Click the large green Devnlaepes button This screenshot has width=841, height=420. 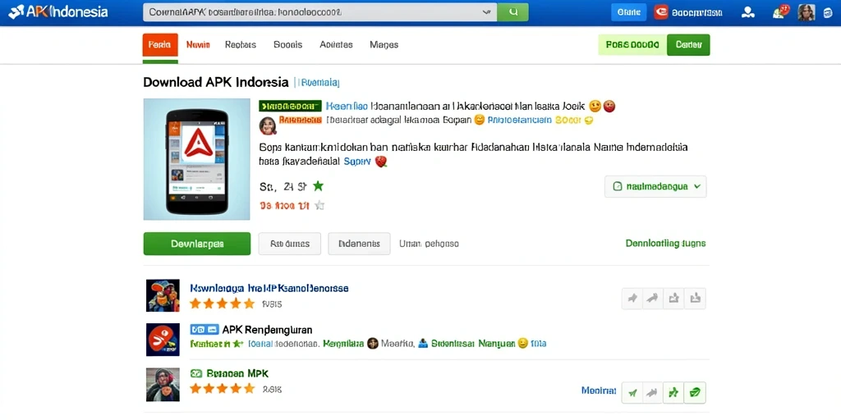[197, 244]
